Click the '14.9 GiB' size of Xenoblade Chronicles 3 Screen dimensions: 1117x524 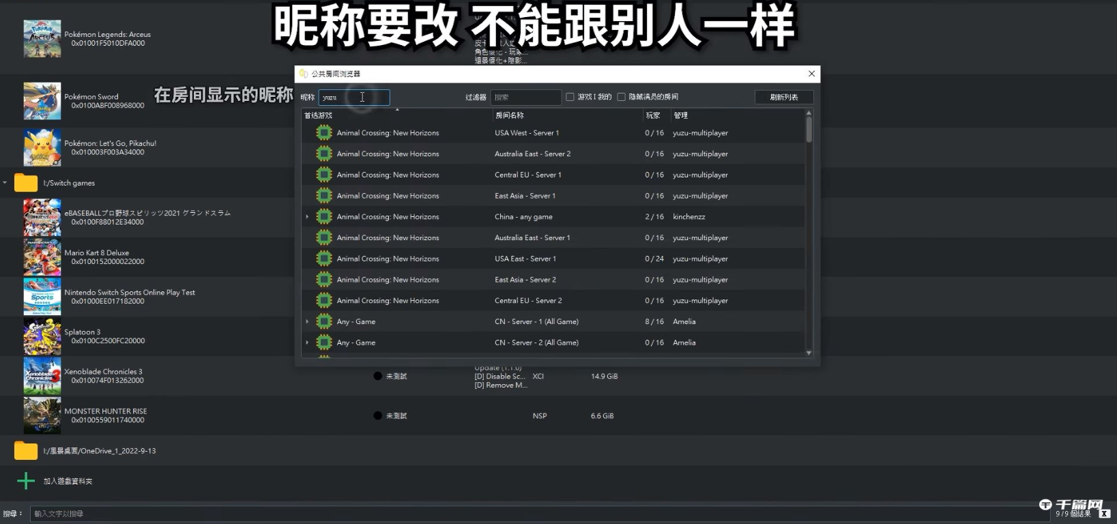tap(605, 376)
